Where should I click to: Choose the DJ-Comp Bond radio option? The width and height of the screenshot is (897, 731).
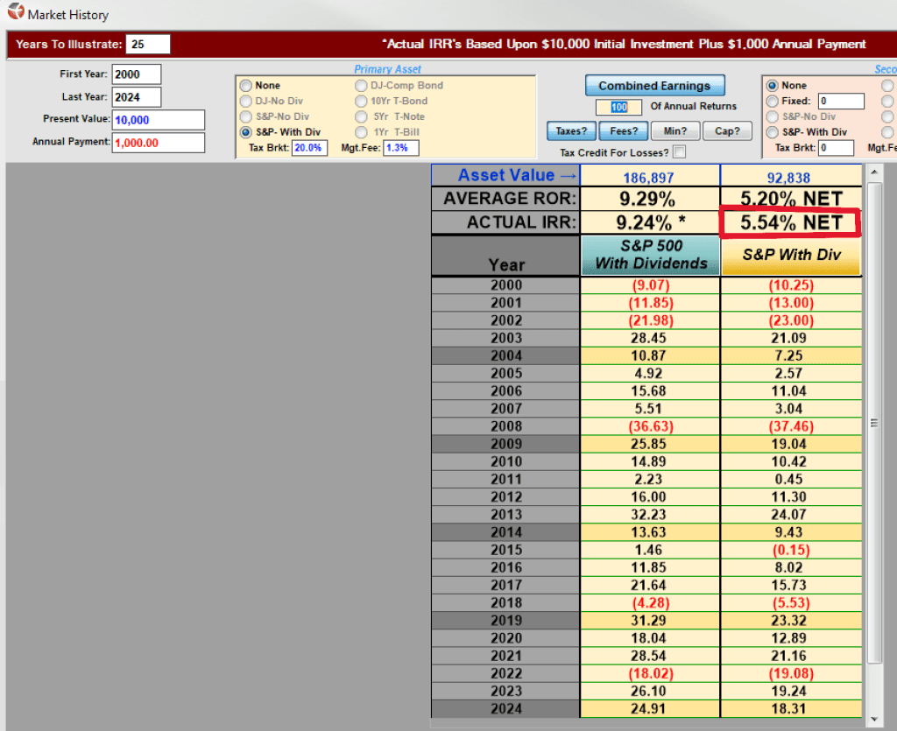(360, 86)
